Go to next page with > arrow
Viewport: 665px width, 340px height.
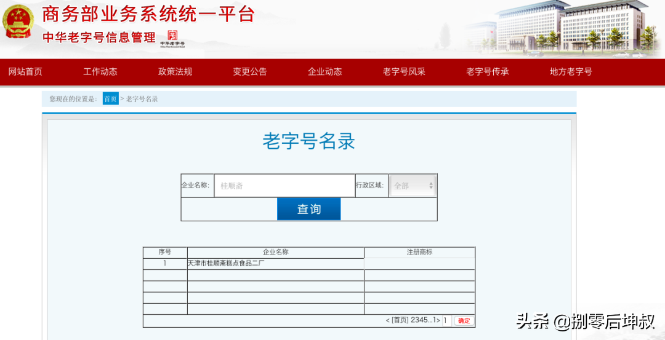[438, 321]
